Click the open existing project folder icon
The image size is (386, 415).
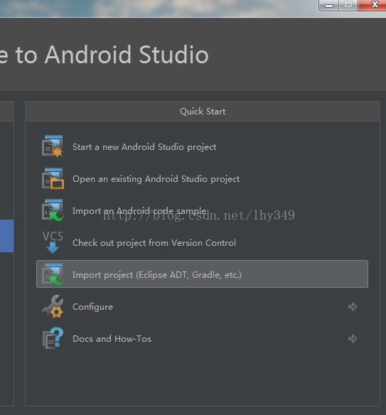53,178
